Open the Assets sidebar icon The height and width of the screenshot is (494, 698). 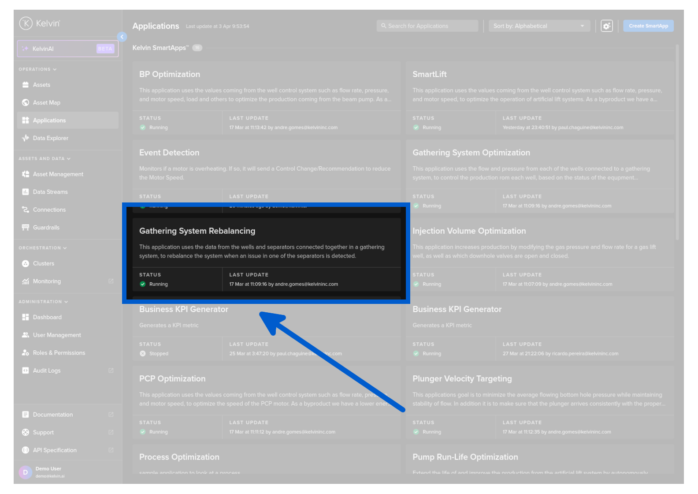26,85
